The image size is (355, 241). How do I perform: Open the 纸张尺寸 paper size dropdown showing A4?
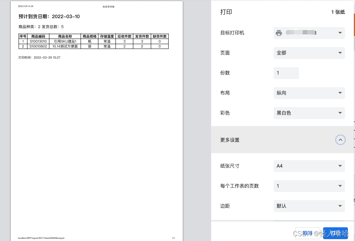(x=309, y=166)
